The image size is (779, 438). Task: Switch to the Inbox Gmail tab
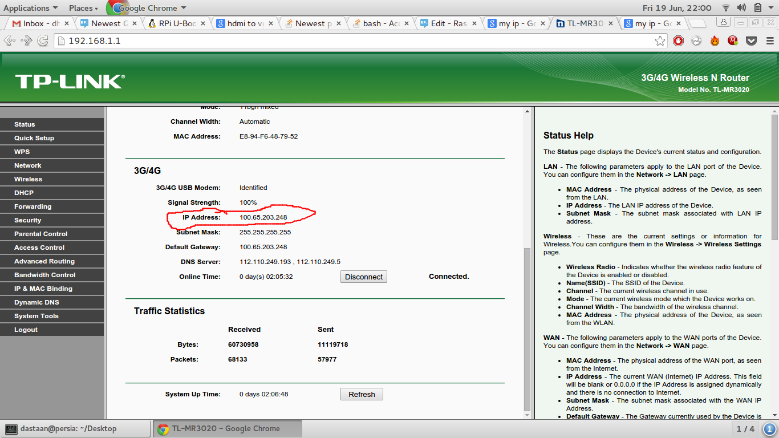click(x=39, y=23)
